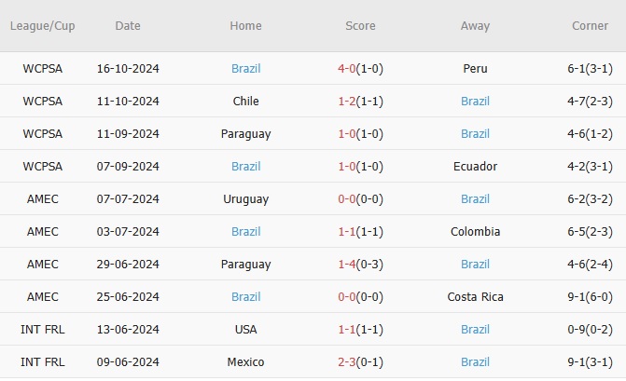The height and width of the screenshot is (381, 626).
Task: Click Brazil home link in Peru match row
Action: [x=246, y=69]
